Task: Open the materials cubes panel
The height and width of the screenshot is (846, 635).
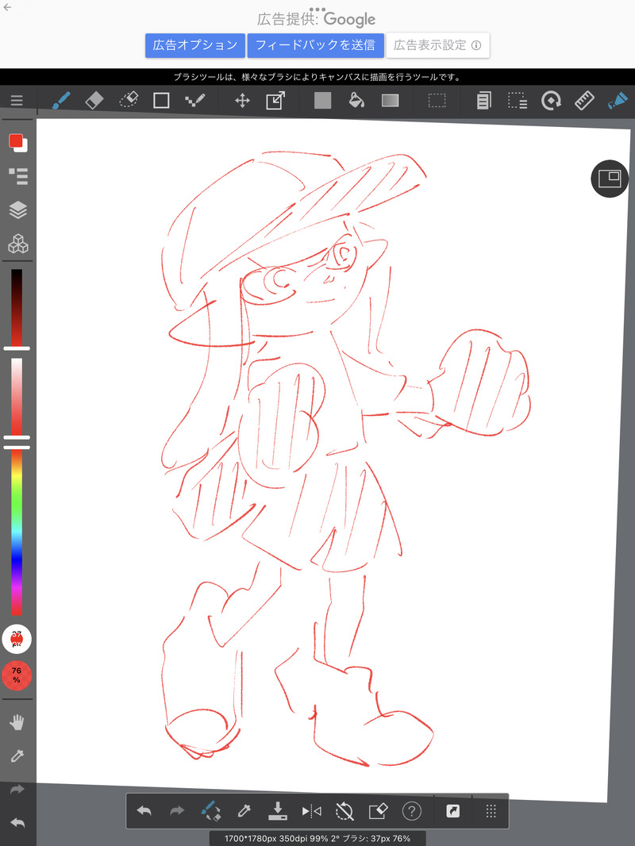Action: point(18,244)
